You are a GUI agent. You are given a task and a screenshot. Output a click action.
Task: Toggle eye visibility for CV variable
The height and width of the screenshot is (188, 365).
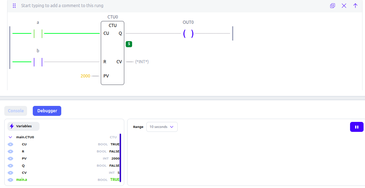coord(10,173)
